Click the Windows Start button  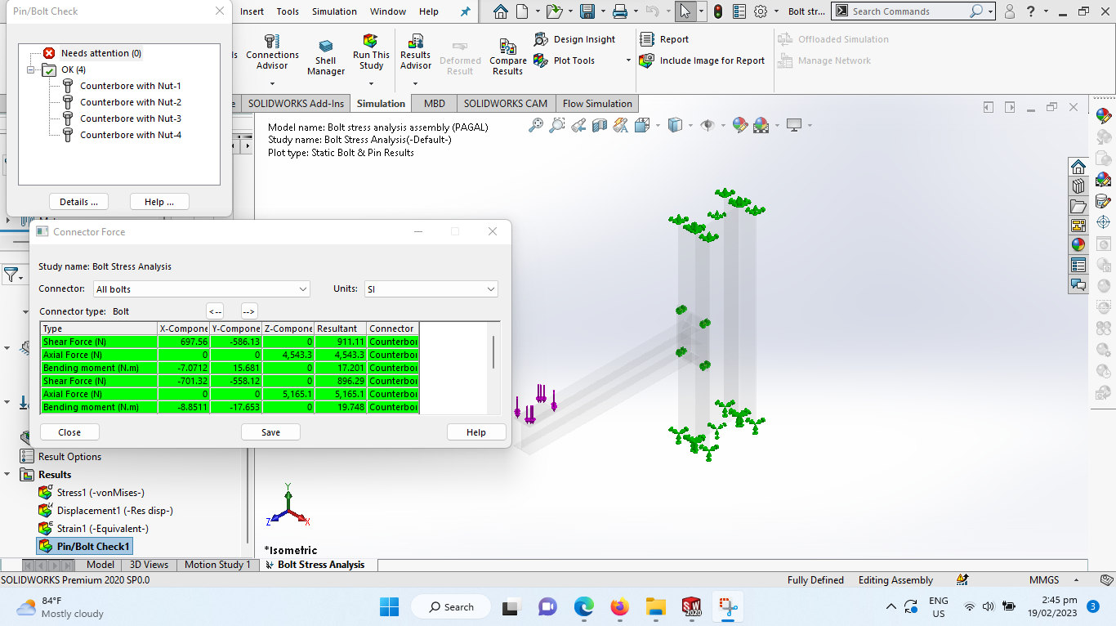coord(389,607)
